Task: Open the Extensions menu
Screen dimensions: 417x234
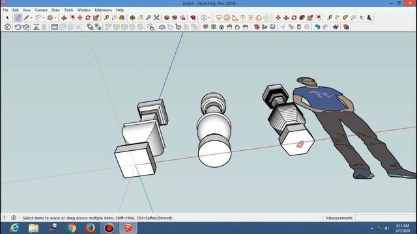Action: (x=103, y=10)
